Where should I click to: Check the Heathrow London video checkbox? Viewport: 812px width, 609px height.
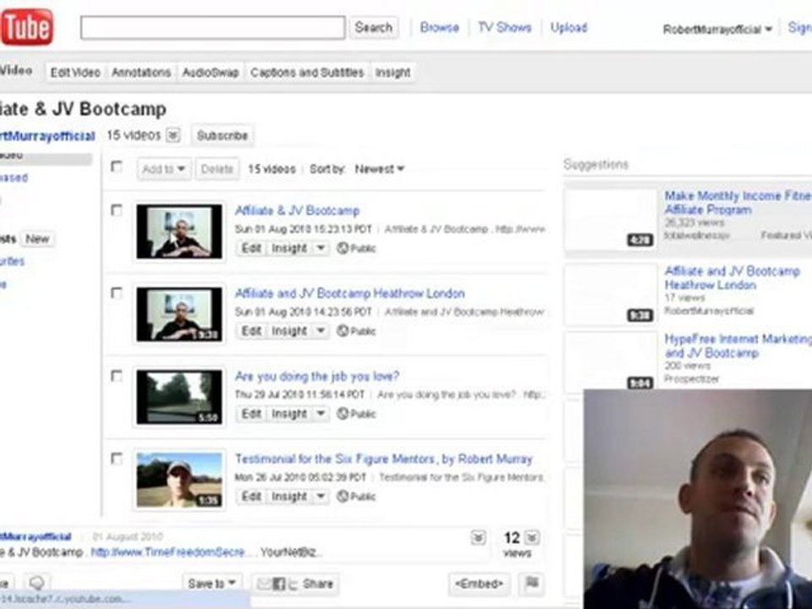tap(117, 294)
